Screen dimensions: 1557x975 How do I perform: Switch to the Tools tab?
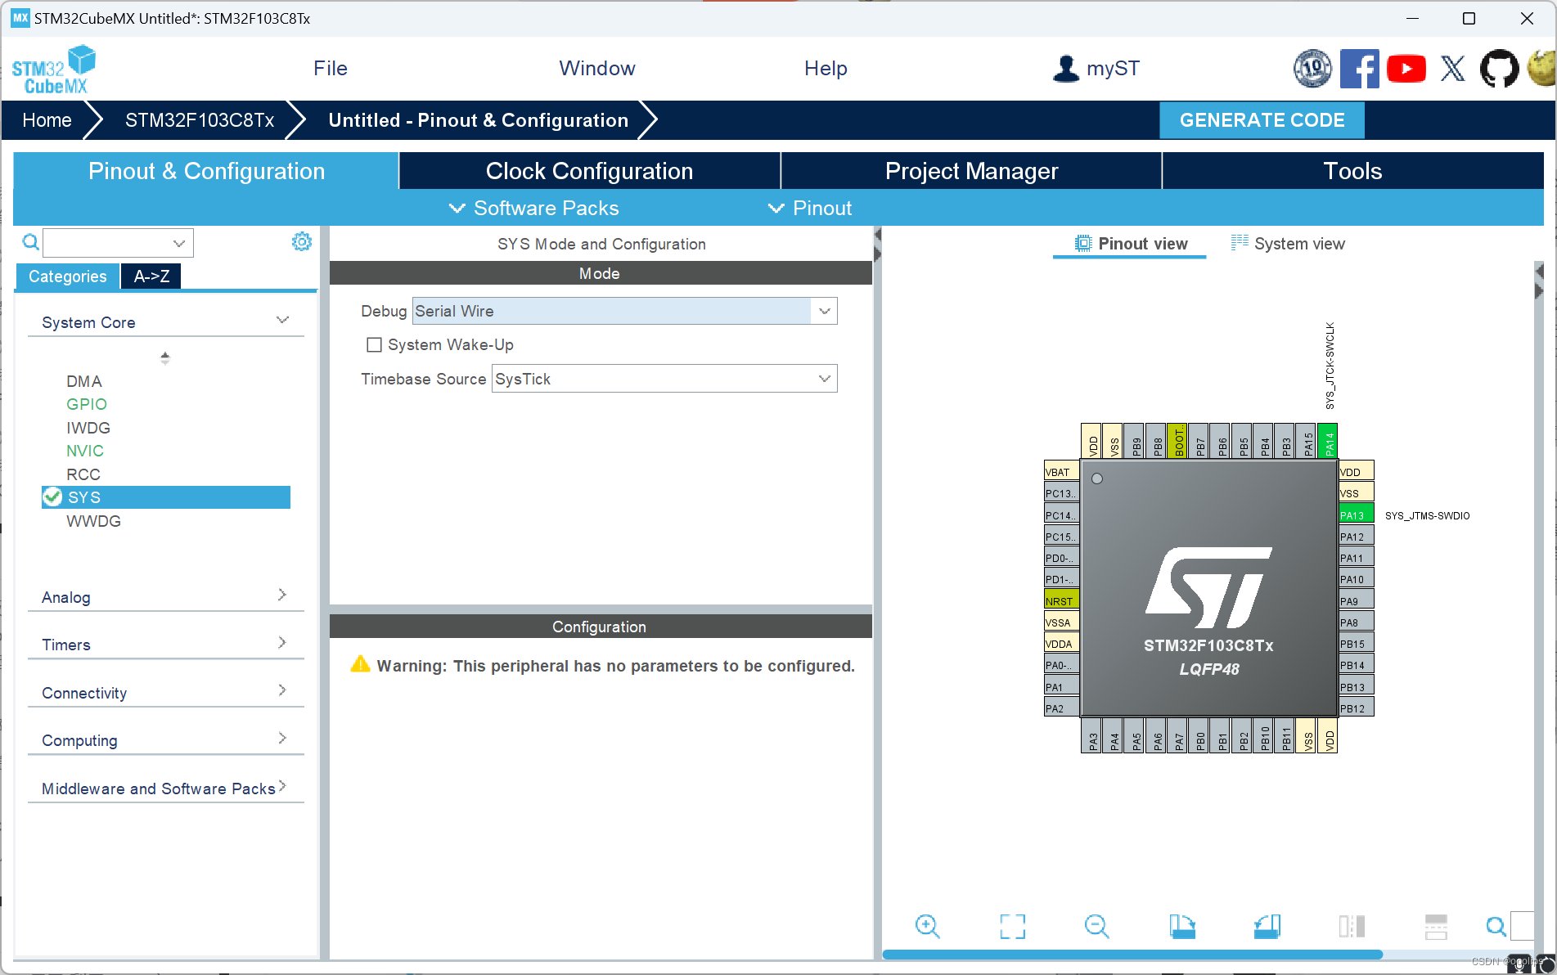(1352, 170)
